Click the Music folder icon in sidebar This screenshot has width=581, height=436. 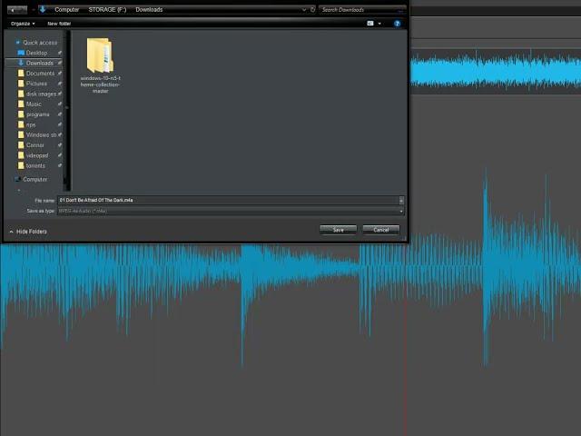[21, 104]
